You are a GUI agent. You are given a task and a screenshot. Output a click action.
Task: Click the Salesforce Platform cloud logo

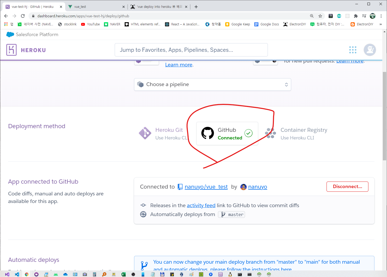(x=10, y=35)
